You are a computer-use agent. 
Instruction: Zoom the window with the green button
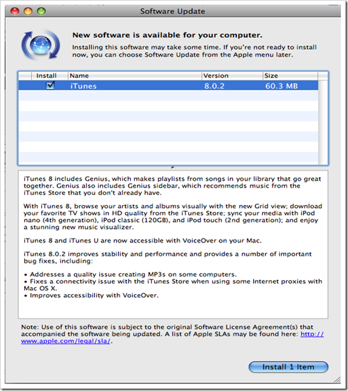click(41, 11)
